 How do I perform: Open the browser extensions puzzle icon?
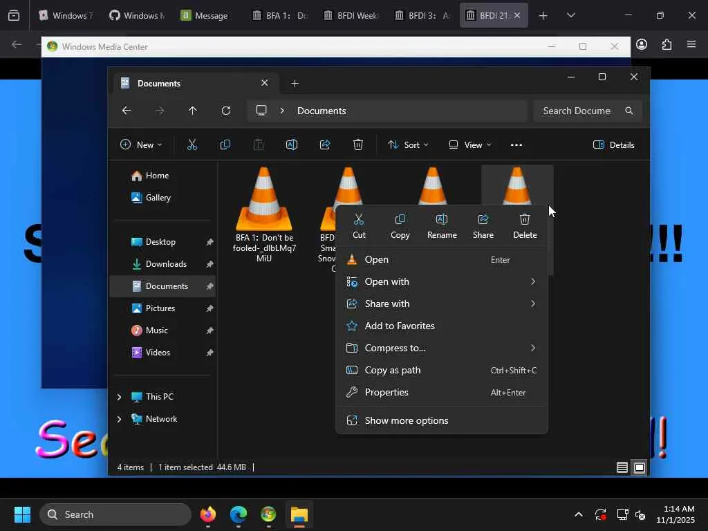667,44
